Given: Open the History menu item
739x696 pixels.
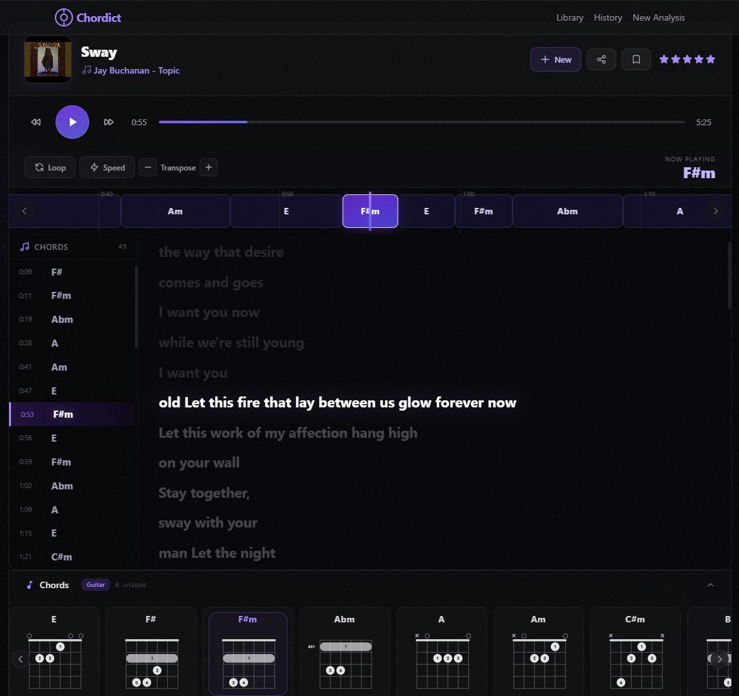Looking at the screenshot, I should [607, 17].
